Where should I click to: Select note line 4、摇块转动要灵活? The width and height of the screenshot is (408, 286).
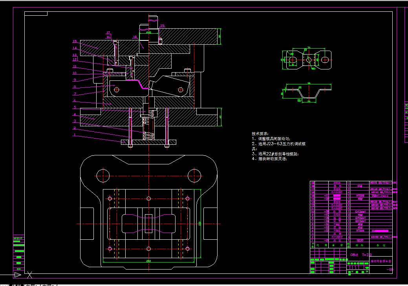269,159
